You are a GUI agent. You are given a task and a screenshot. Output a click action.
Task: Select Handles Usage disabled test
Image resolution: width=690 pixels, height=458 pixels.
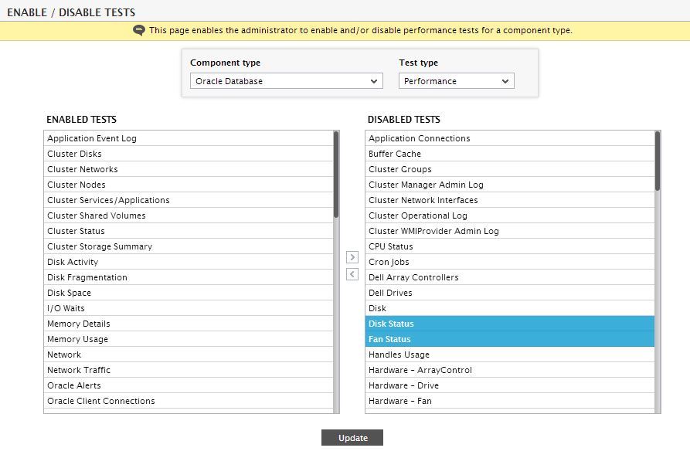tap(510, 355)
